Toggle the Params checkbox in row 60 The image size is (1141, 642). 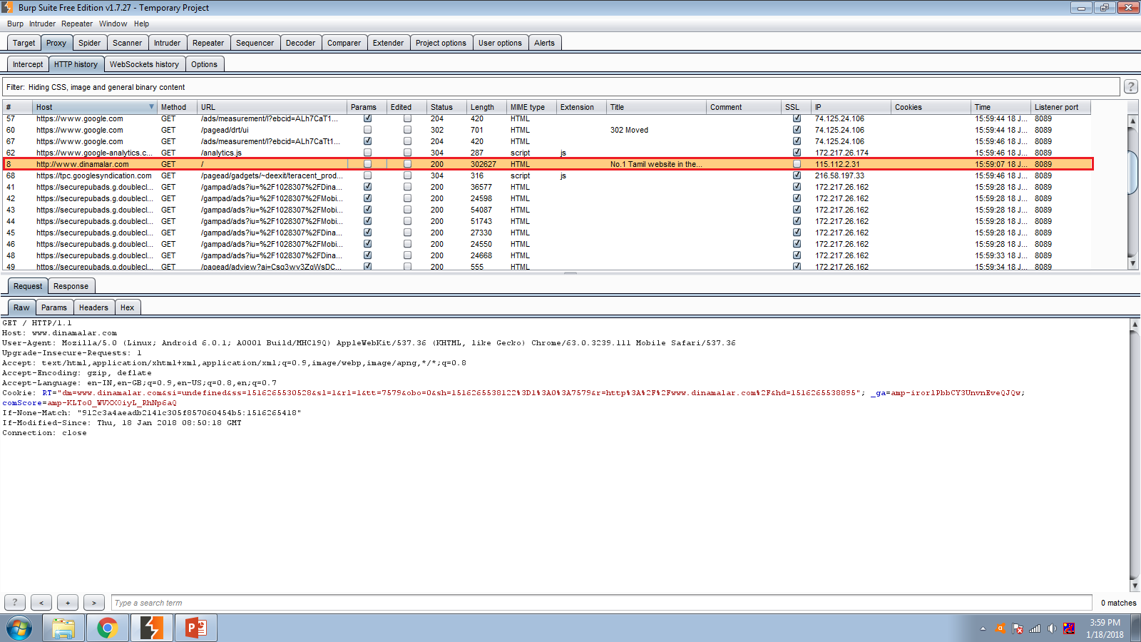coord(367,130)
